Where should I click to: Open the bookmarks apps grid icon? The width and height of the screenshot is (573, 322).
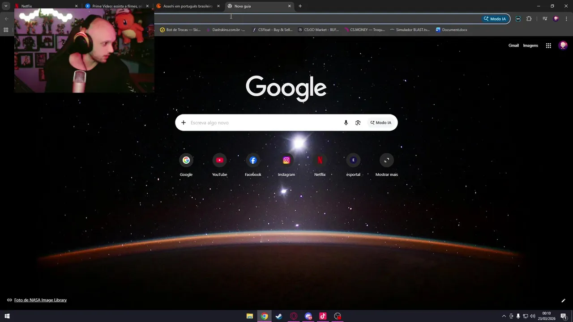(x=6, y=30)
